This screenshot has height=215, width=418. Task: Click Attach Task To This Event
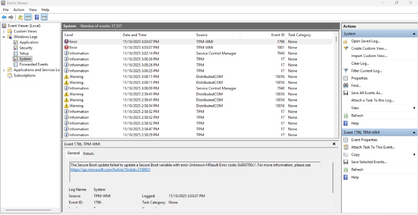pyautogui.click(x=373, y=147)
